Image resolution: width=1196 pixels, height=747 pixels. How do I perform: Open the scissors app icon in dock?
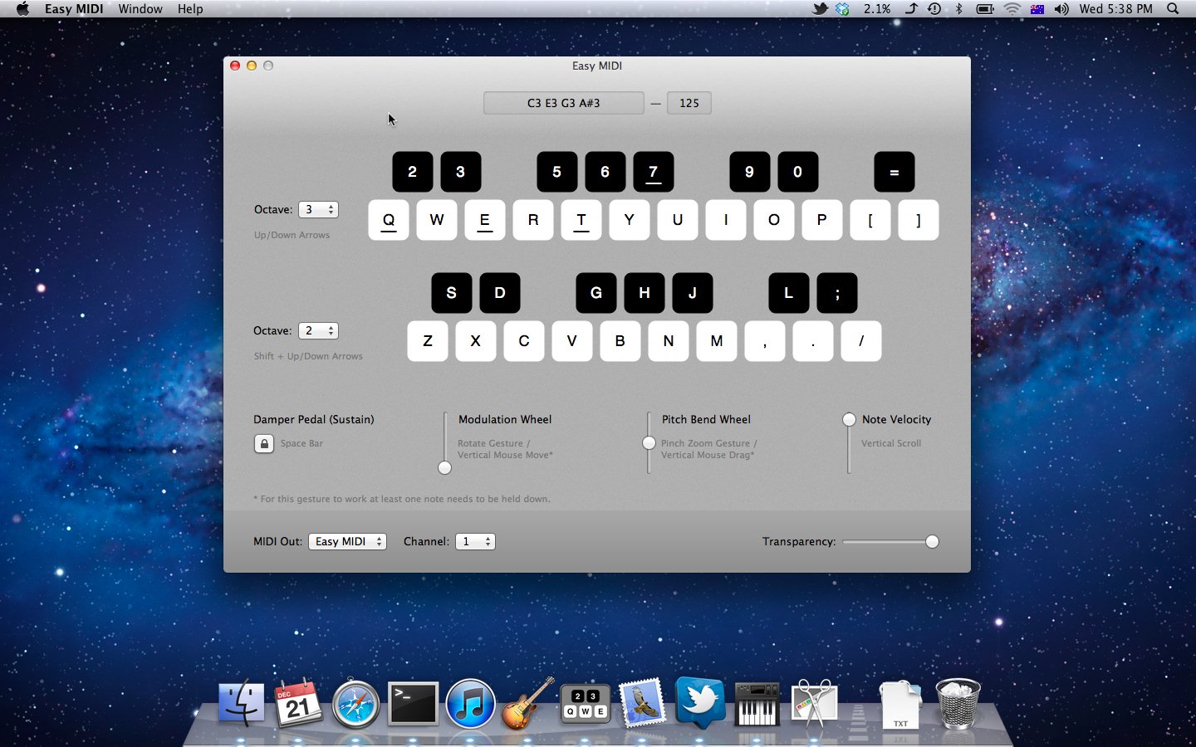tap(814, 704)
